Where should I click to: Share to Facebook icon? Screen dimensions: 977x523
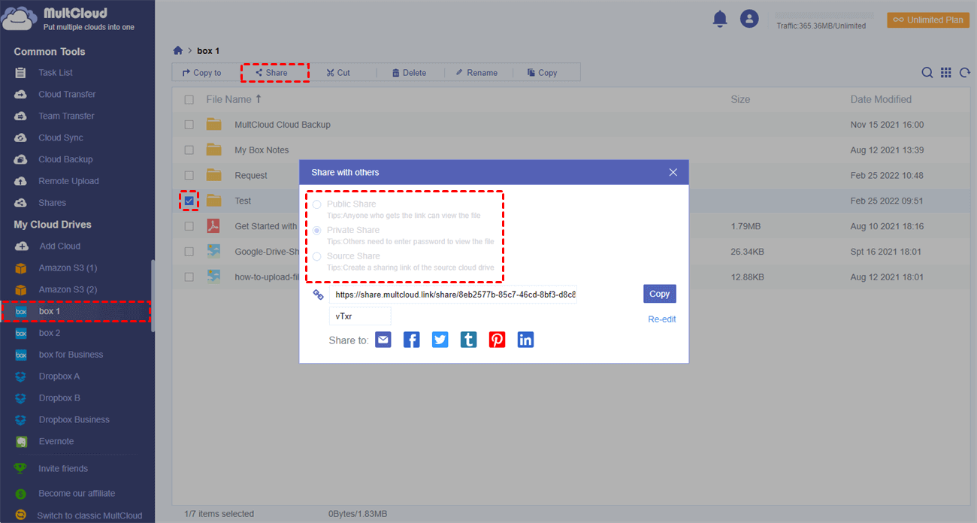tap(412, 340)
